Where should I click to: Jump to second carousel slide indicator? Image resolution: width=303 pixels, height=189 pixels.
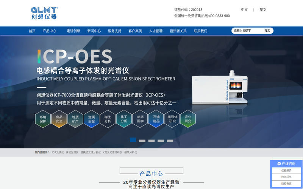142,141
